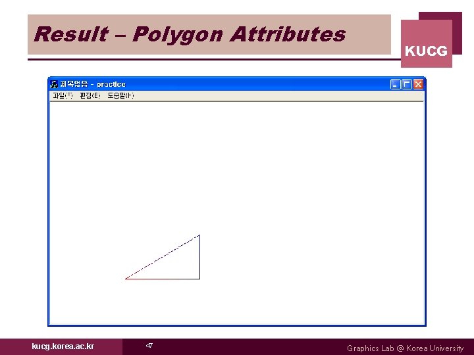This screenshot has width=474, height=355.
Task: Open the 도움말(H) menu
Action: pyautogui.click(x=120, y=96)
